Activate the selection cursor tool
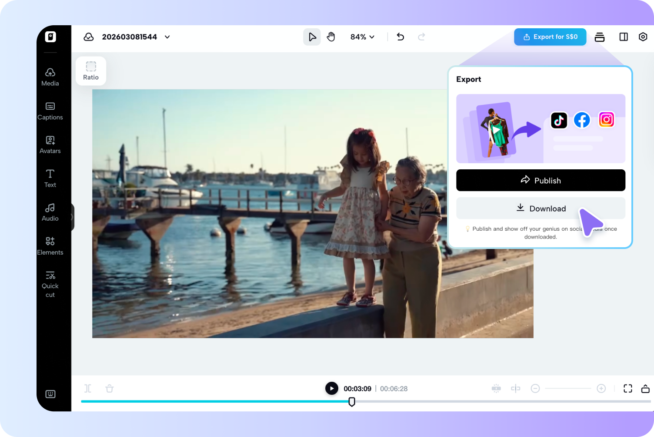 (312, 37)
